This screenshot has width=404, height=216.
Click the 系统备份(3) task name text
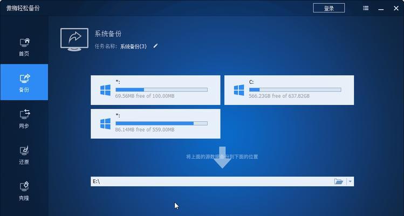(133, 46)
